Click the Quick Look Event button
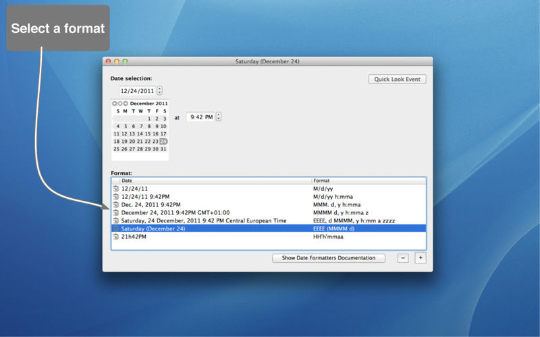The height and width of the screenshot is (337, 540). click(x=397, y=79)
